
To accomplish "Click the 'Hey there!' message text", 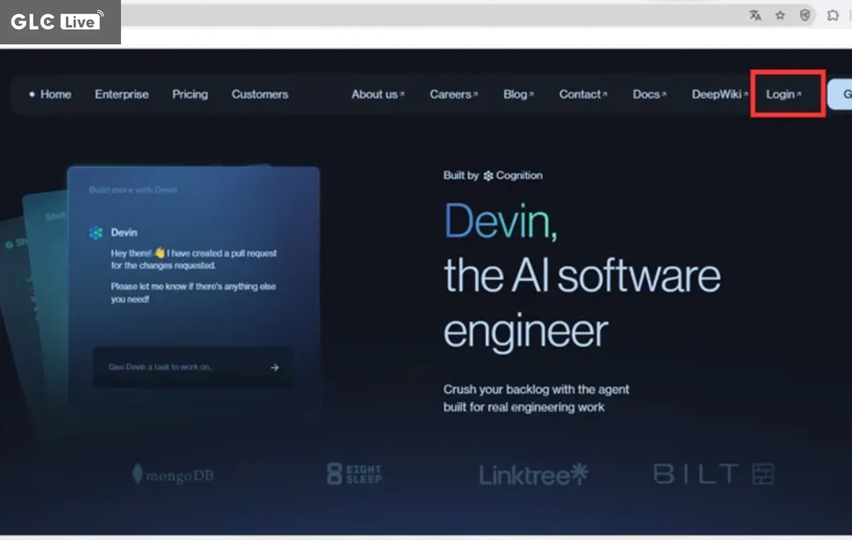I will tap(194, 259).
